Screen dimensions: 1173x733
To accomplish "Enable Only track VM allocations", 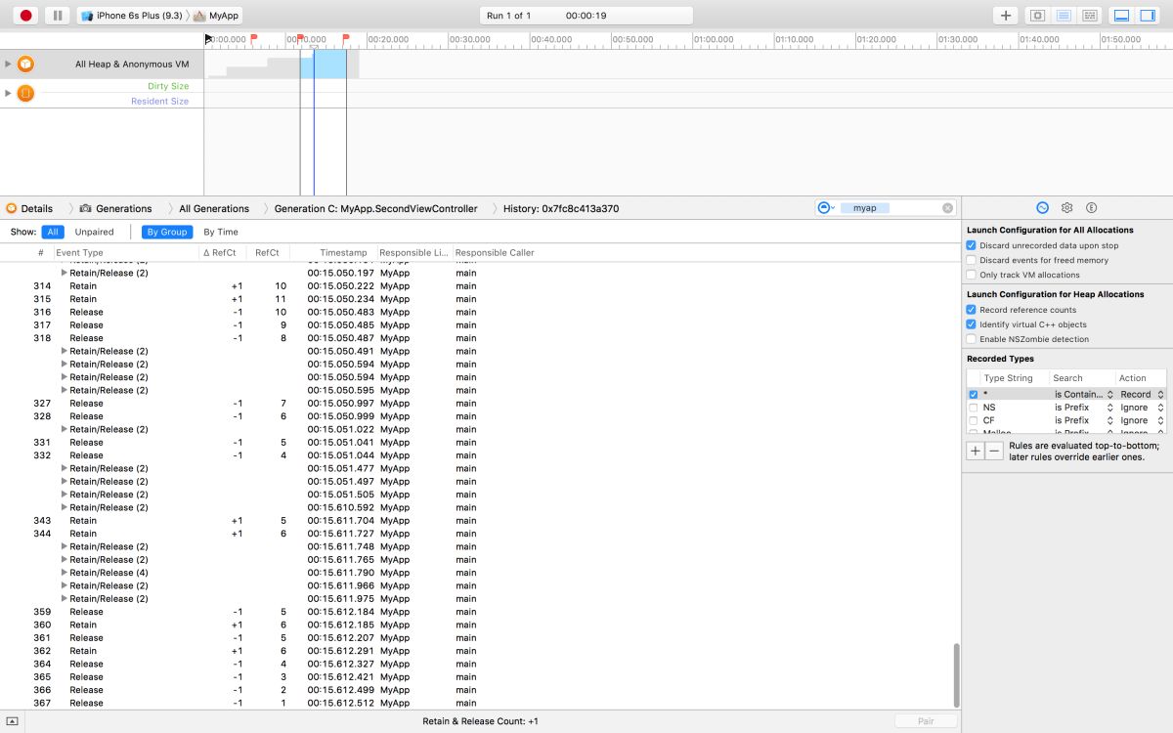I will click(971, 275).
